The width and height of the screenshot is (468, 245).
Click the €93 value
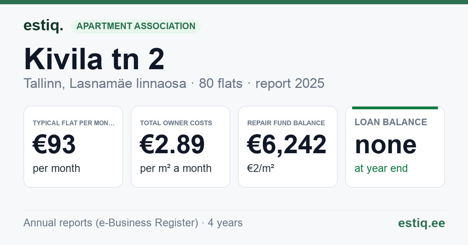click(54, 144)
